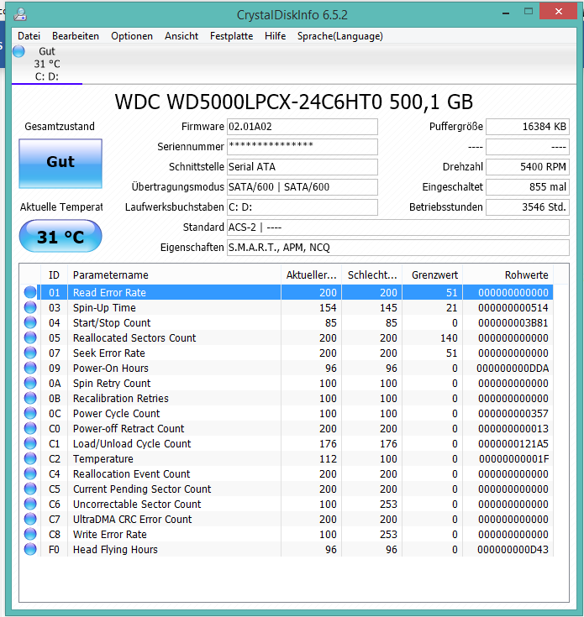
Task: Click the Firmware field showing 02.01A02
Action: coord(302,126)
